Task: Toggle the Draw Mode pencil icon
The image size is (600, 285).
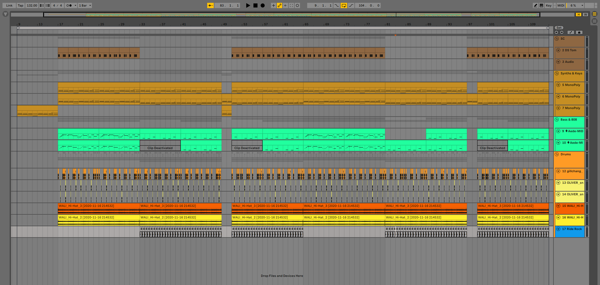Action: 535,6
